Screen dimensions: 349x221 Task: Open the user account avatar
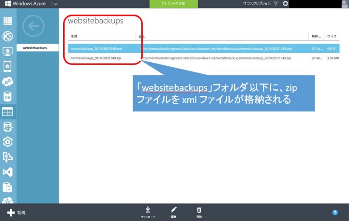pos(345,4)
